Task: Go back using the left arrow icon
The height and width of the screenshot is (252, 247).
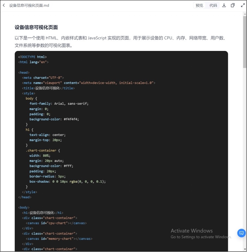Action: point(4,5)
